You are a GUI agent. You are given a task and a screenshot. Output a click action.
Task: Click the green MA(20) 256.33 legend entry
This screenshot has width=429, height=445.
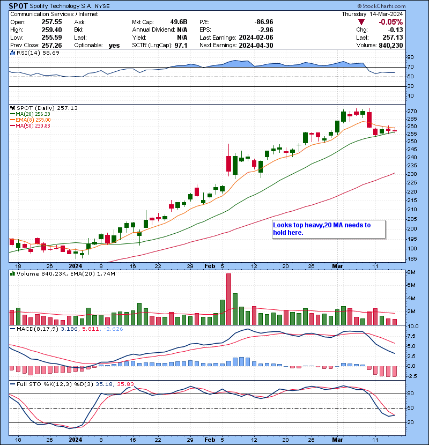point(31,114)
